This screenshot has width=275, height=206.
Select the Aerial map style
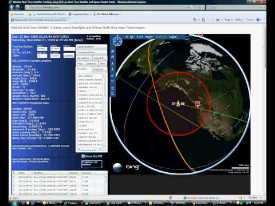click(x=149, y=37)
